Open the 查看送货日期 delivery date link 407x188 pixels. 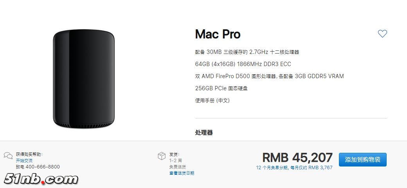[182, 173]
